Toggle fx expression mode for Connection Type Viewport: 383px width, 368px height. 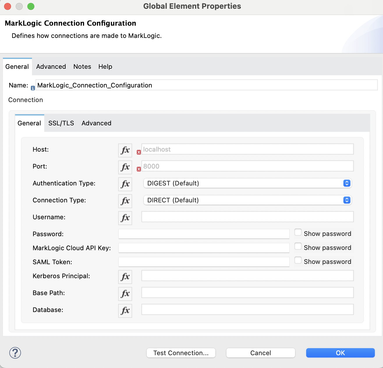tap(125, 201)
